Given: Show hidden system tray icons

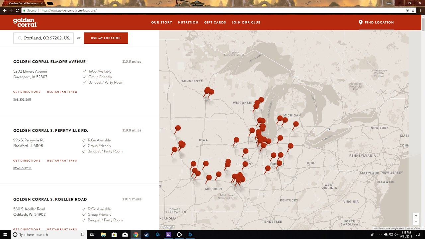Looking at the screenshot, I should point(380,235).
